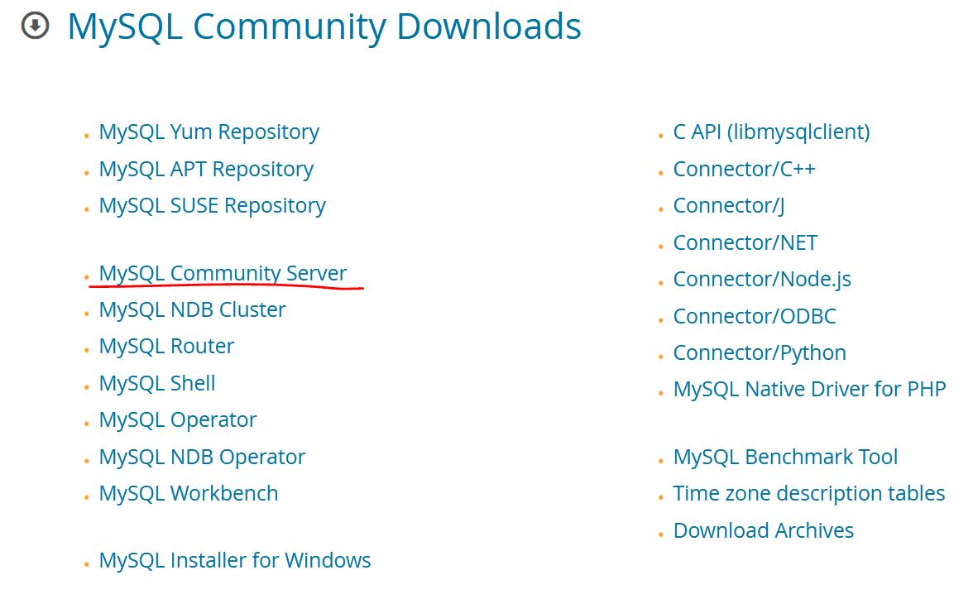Go to MySQL APT Repository

pyautogui.click(x=206, y=170)
